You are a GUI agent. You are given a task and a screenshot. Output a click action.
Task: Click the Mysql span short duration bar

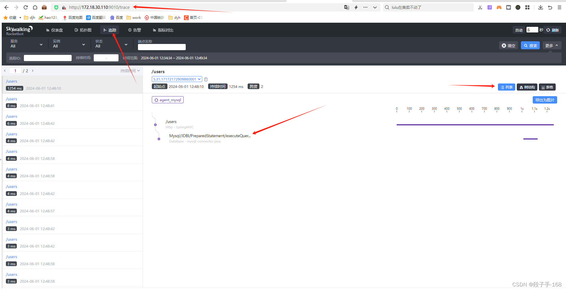(530, 139)
